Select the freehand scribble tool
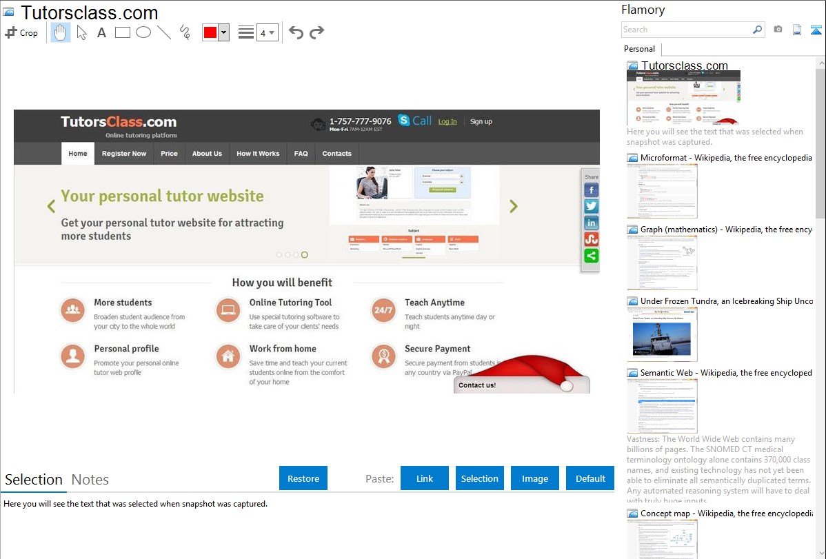This screenshot has width=826, height=559. point(185,32)
